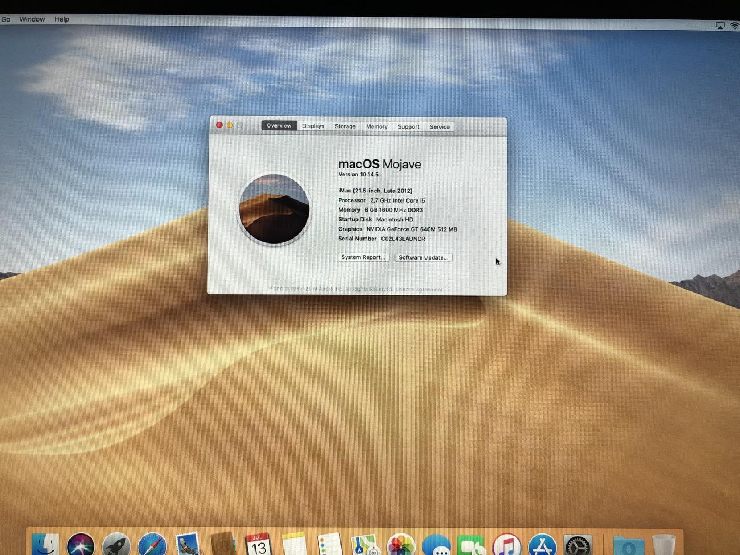Viewport: 740px width, 555px height.
Task: Open Downloads folder in Dock
Action: pos(628,545)
